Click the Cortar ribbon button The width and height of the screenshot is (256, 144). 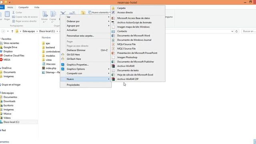[17, 12]
